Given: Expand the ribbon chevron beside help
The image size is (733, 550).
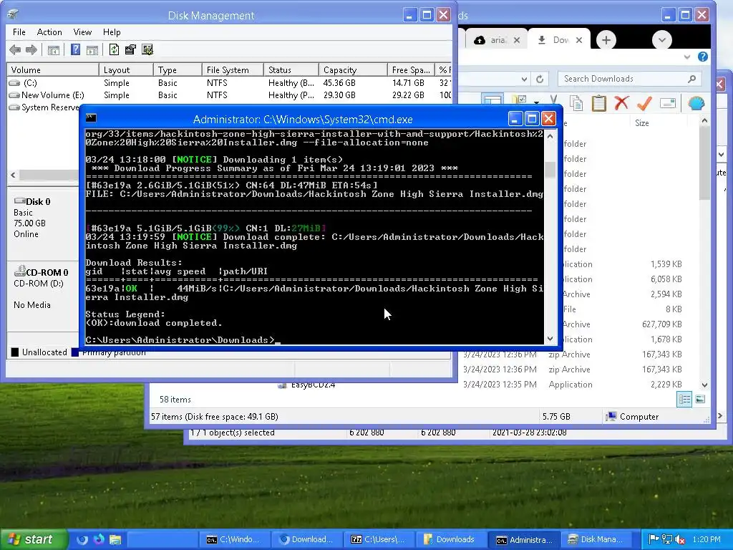Looking at the screenshot, I should pos(686,57).
